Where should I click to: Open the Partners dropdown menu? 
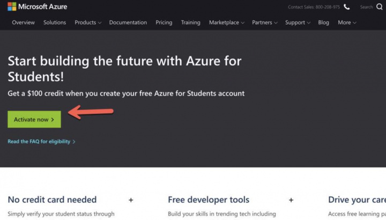(264, 23)
